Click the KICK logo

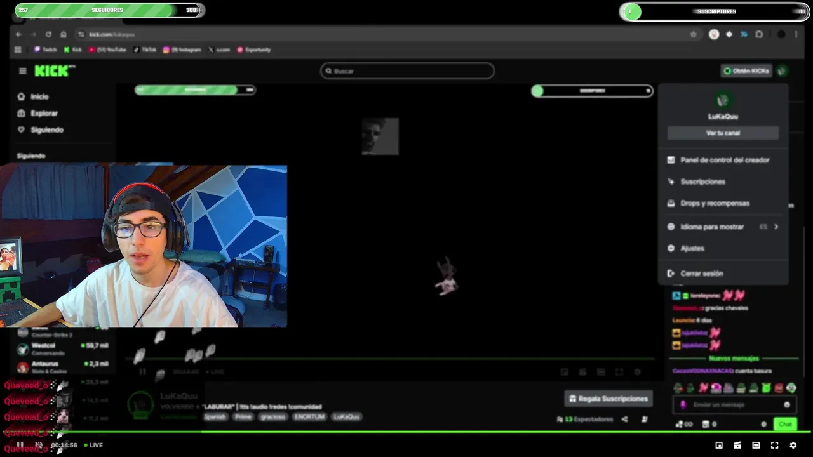(53, 71)
